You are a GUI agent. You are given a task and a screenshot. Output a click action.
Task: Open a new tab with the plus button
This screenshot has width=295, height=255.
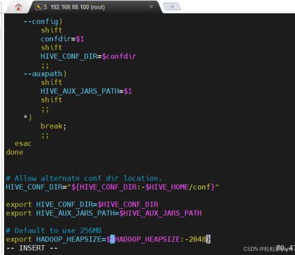[x=172, y=7]
